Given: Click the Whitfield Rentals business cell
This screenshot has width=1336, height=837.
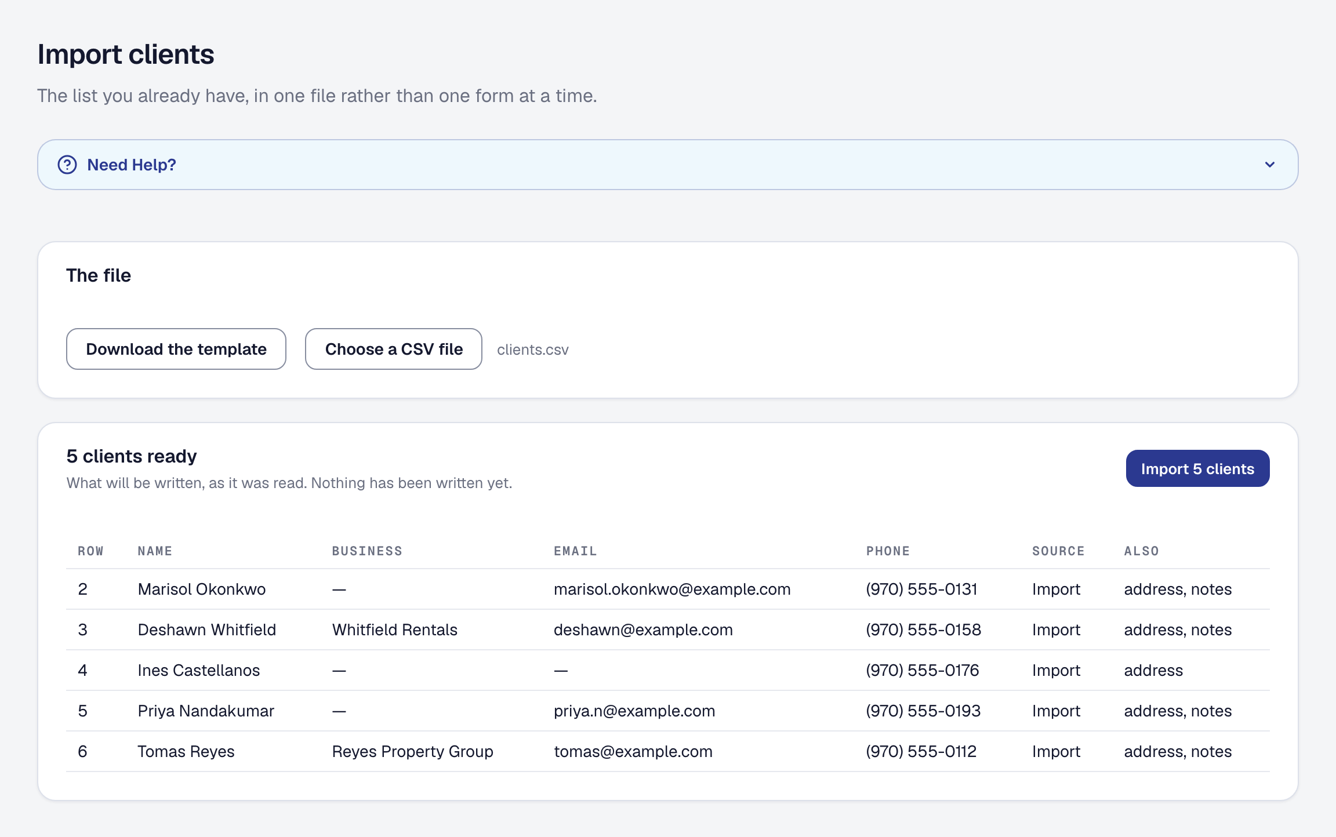Looking at the screenshot, I should tap(395, 629).
